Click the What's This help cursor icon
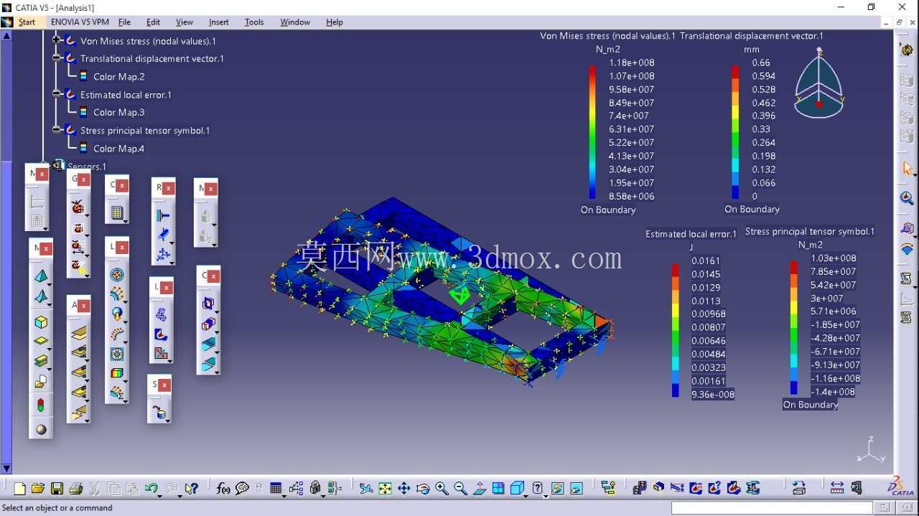The height and width of the screenshot is (516, 919). [x=191, y=489]
